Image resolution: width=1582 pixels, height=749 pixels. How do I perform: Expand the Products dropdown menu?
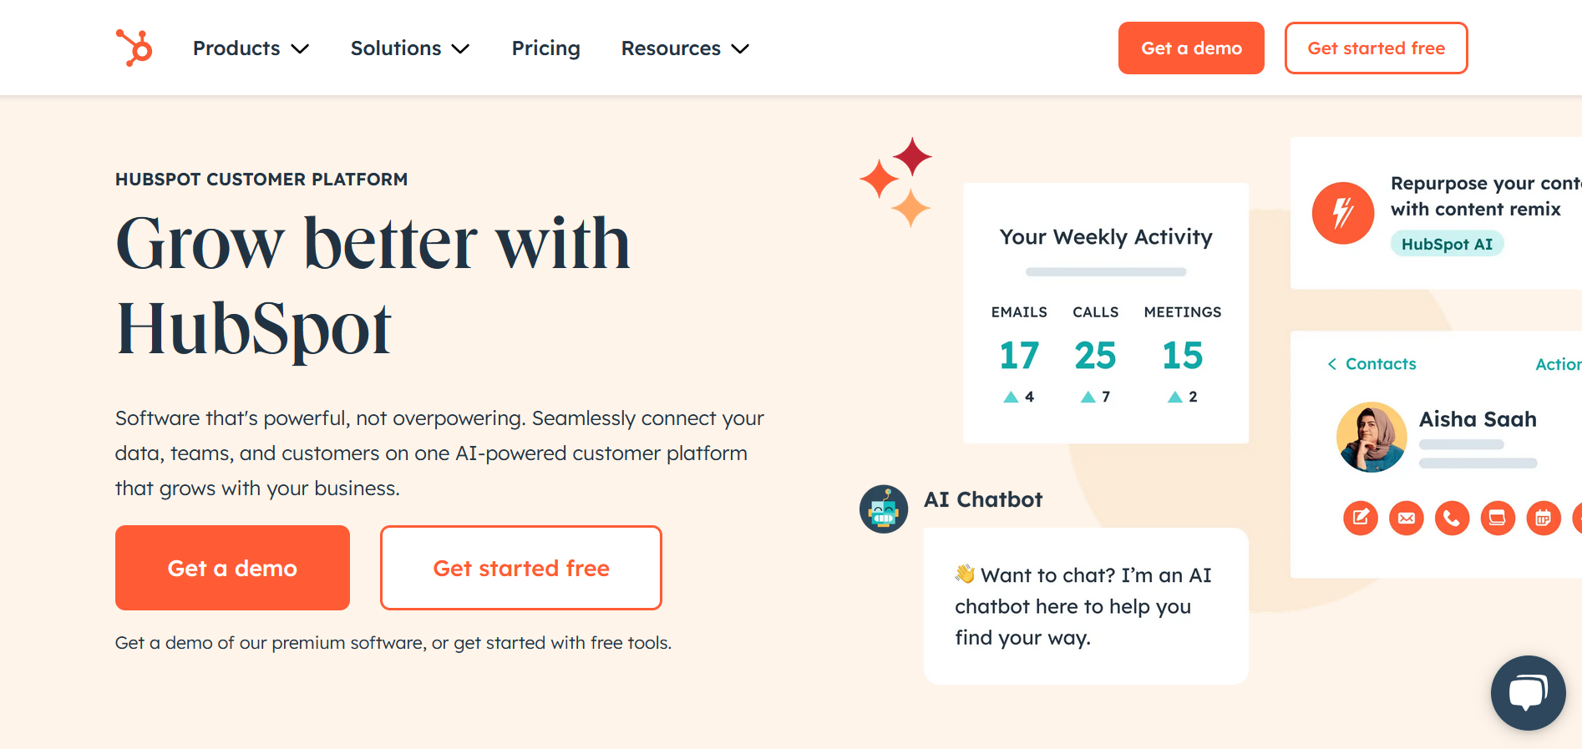pyautogui.click(x=251, y=48)
